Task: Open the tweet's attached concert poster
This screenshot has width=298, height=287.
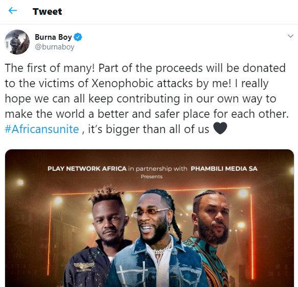Action: (x=150, y=218)
